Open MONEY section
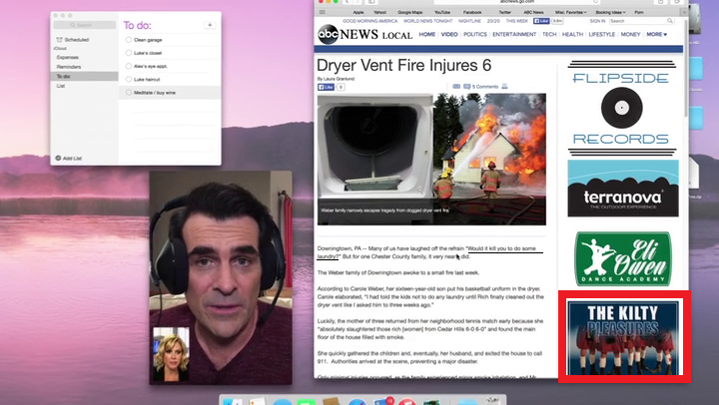Image resolution: width=719 pixels, height=405 pixels. (x=630, y=34)
